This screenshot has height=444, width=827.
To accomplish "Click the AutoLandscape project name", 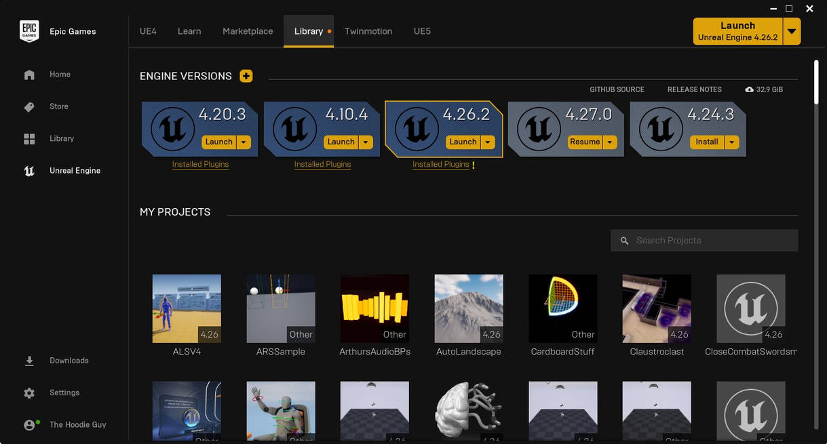I will [469, 352].
